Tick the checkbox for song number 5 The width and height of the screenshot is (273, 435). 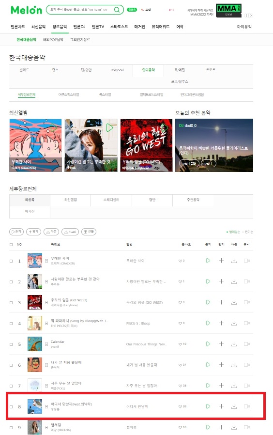(11, 344)
